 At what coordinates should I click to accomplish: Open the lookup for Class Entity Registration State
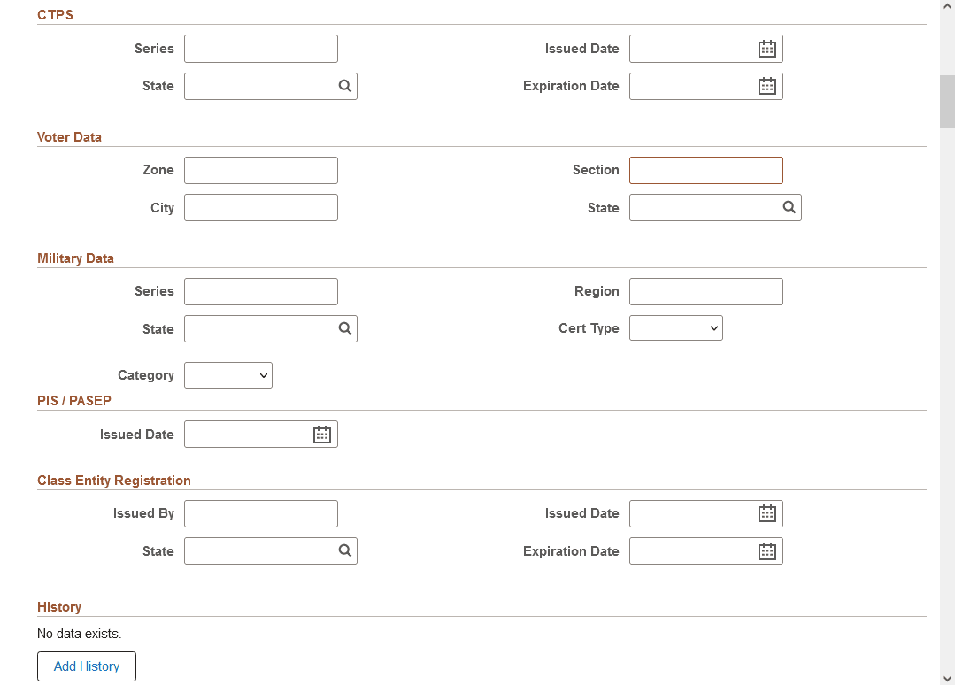tap(344, 550)
